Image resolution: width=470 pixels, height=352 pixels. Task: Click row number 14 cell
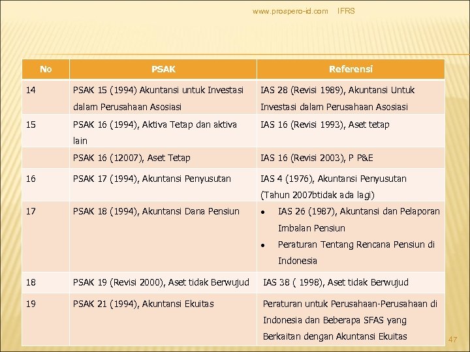tap(46, 97)
